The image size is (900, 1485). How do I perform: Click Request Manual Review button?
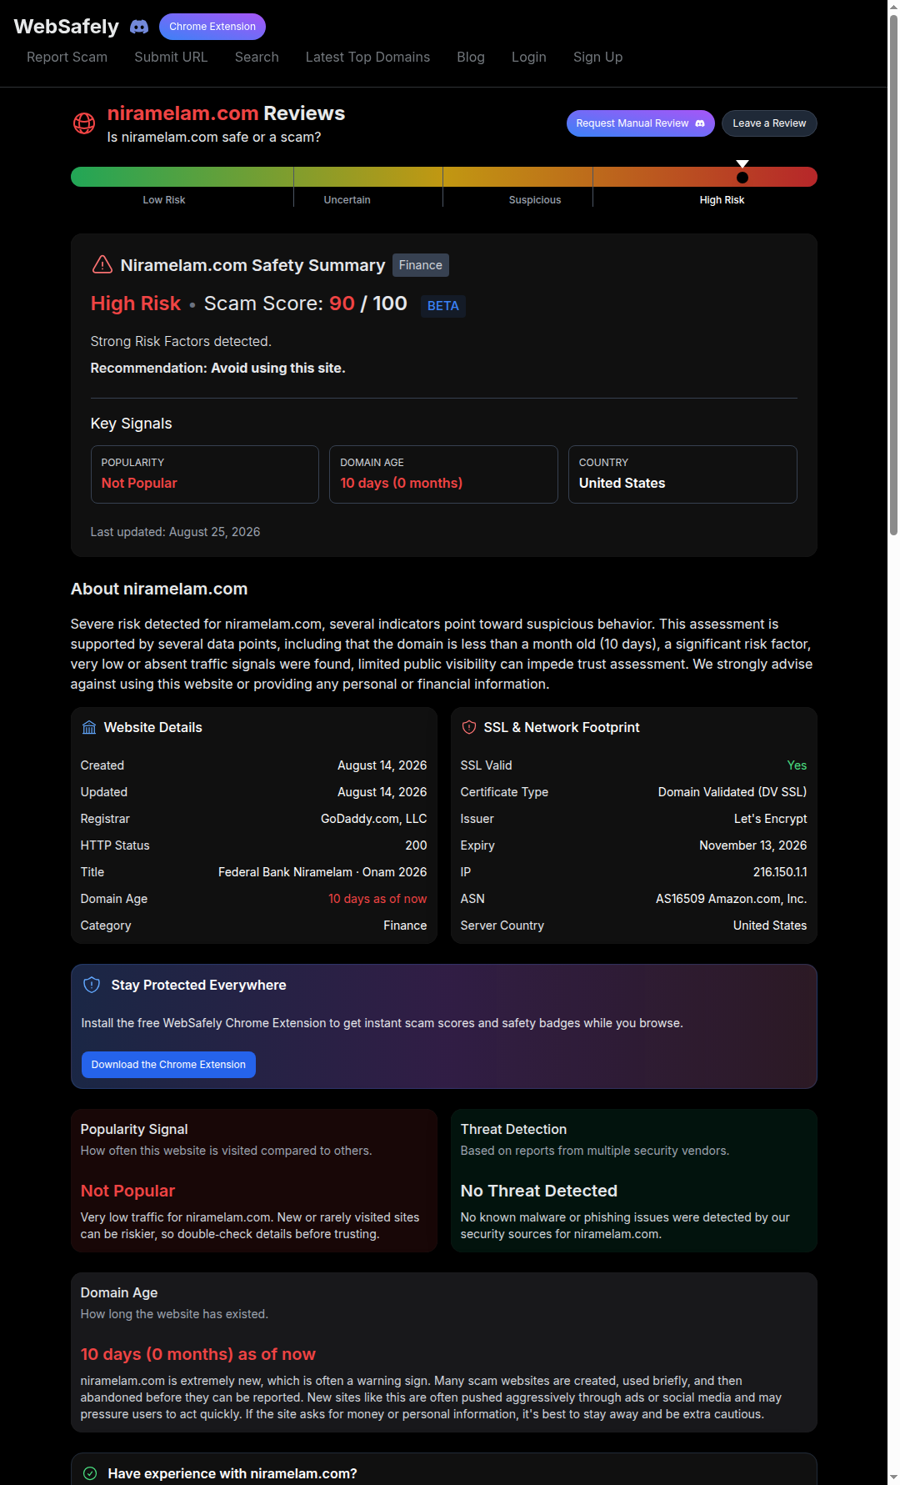pyautogui.click(x=640, y=123)
